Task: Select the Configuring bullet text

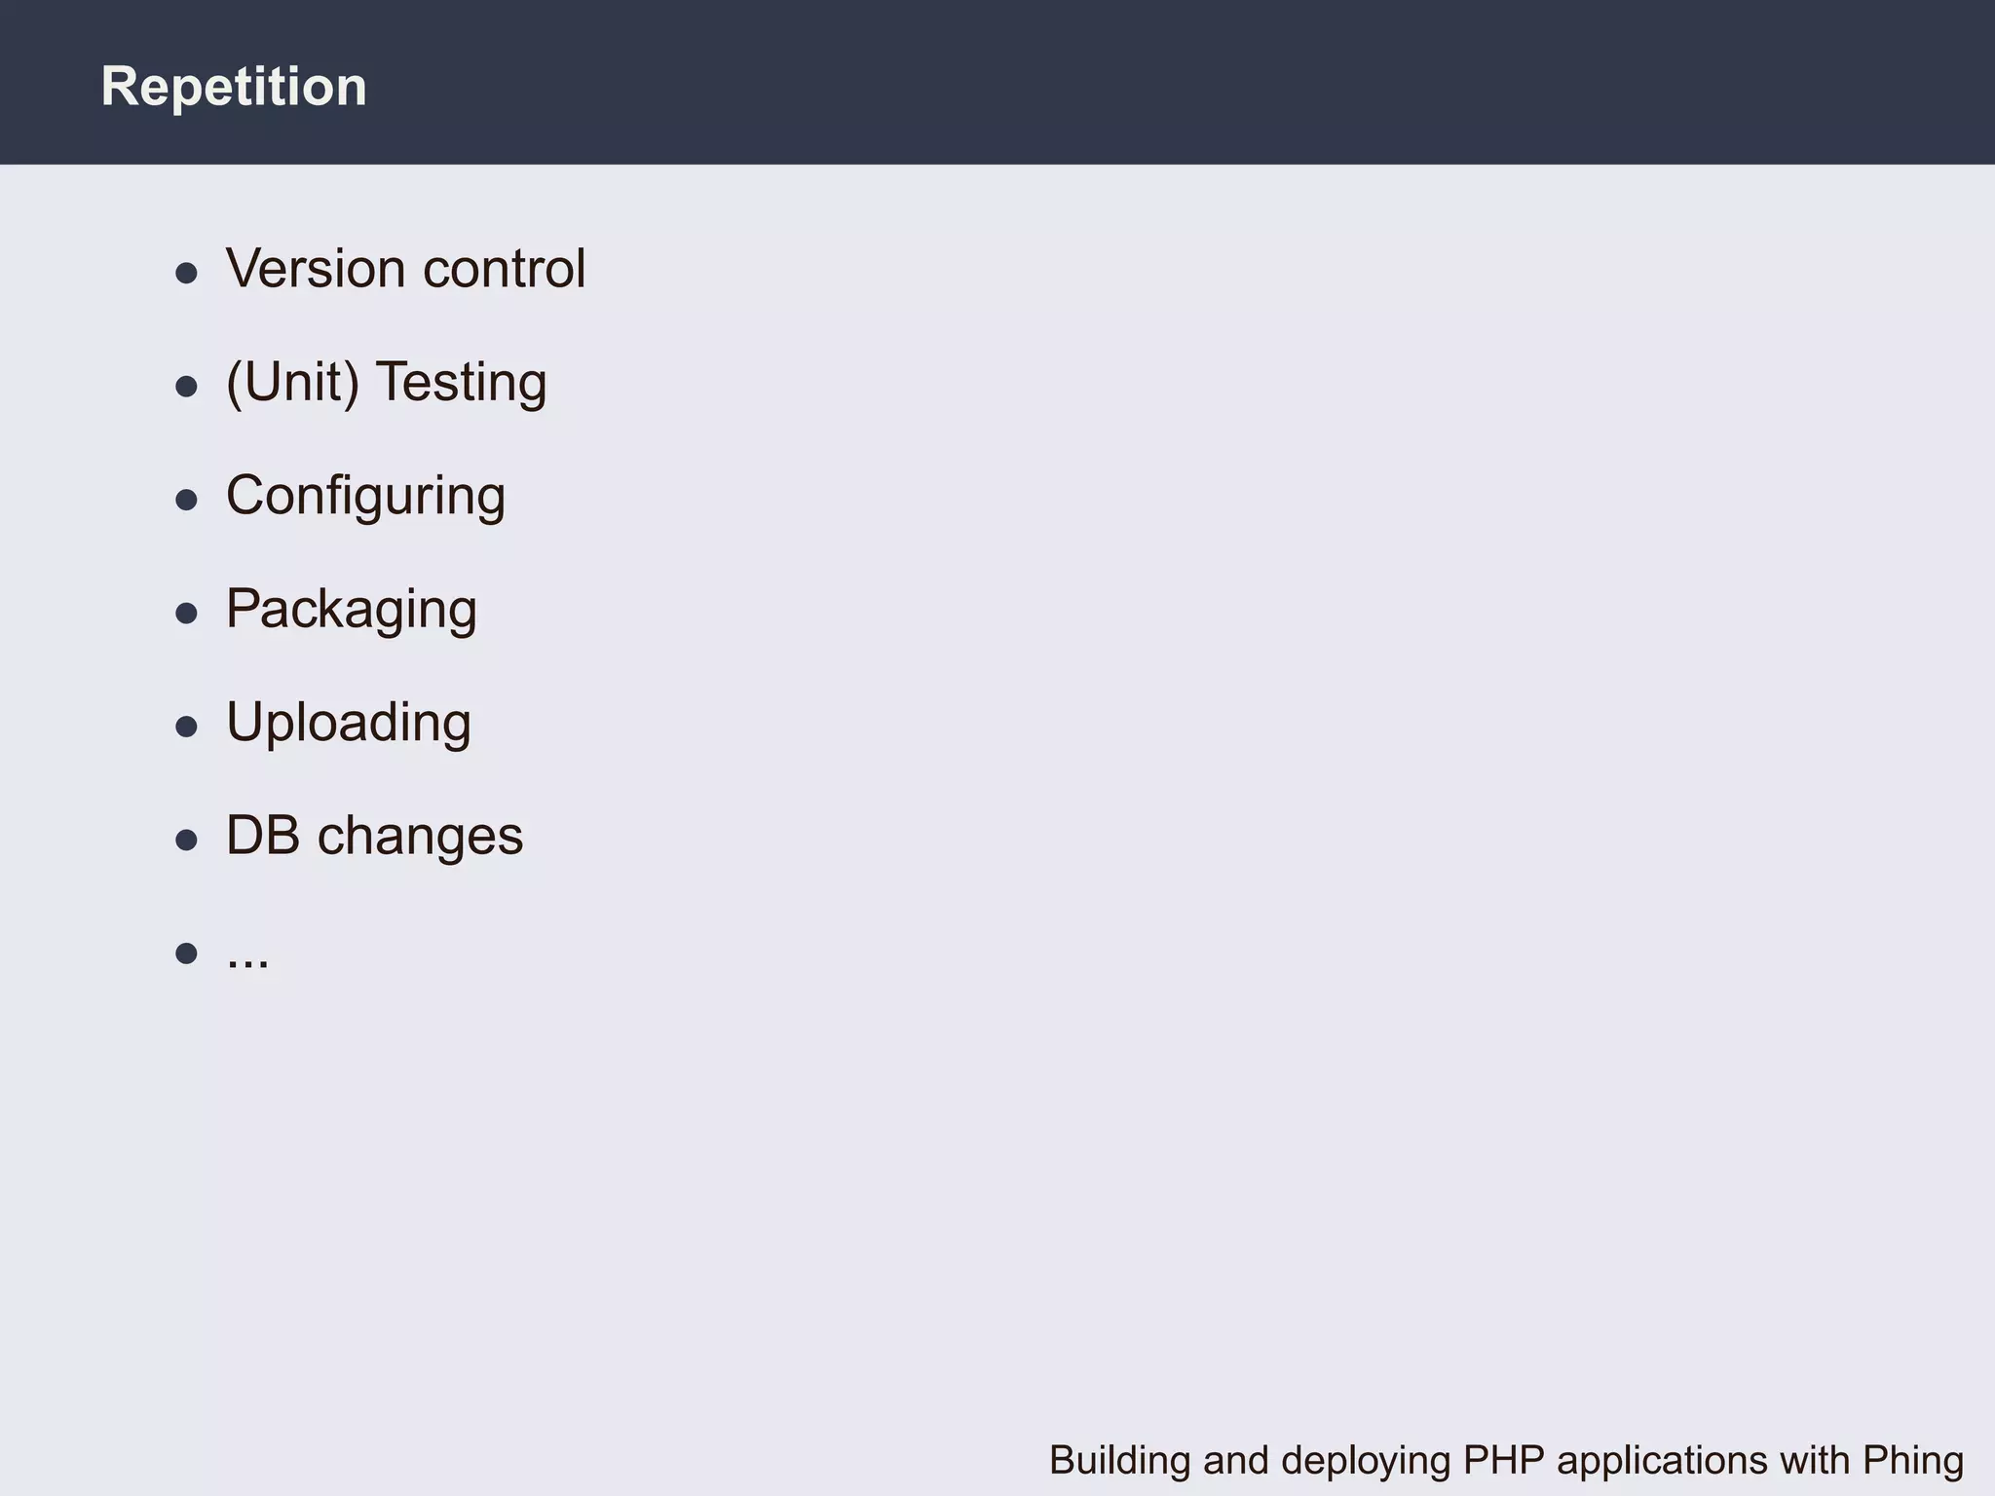Action: (x=365, y=496)
